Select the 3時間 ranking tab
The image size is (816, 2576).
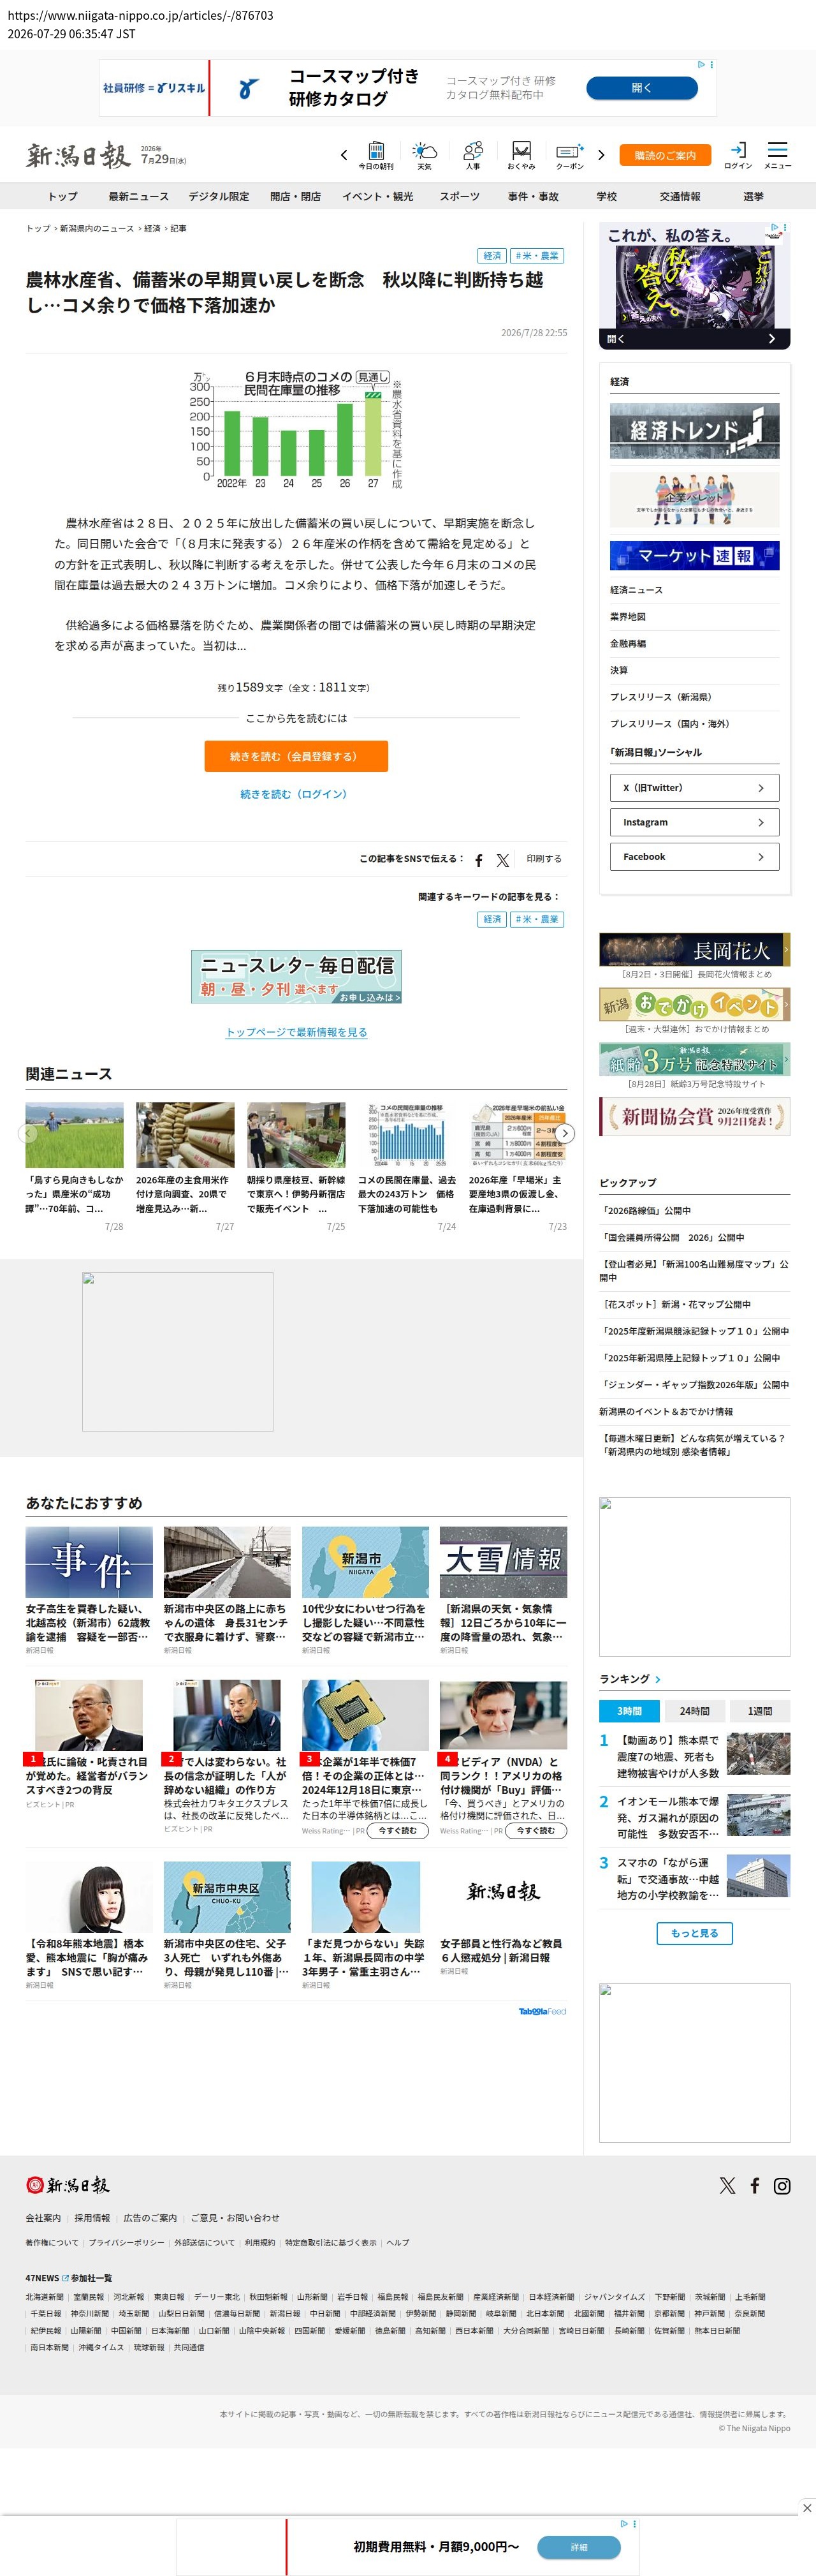(629, 1711)
